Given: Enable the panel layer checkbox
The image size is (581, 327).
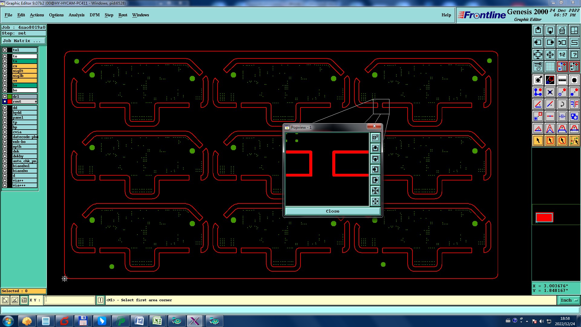Looking at the screenshot, I should [5, 117].
